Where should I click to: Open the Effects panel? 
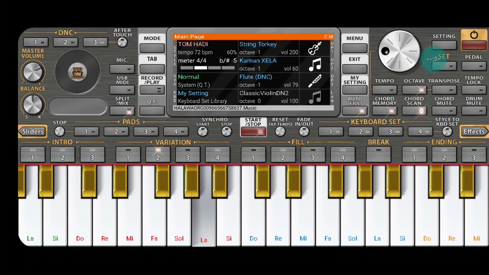point(474,131)
